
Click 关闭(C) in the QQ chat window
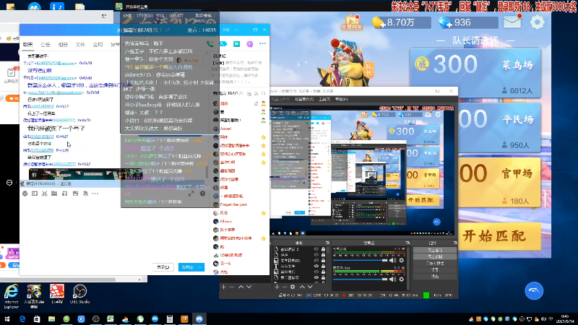point(163,267)
